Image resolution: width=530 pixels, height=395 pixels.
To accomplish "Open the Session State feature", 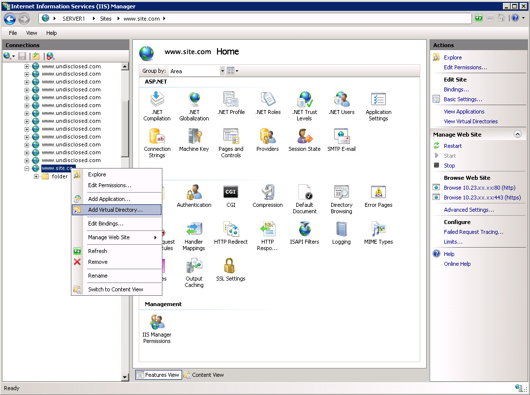I will (305, 140).
